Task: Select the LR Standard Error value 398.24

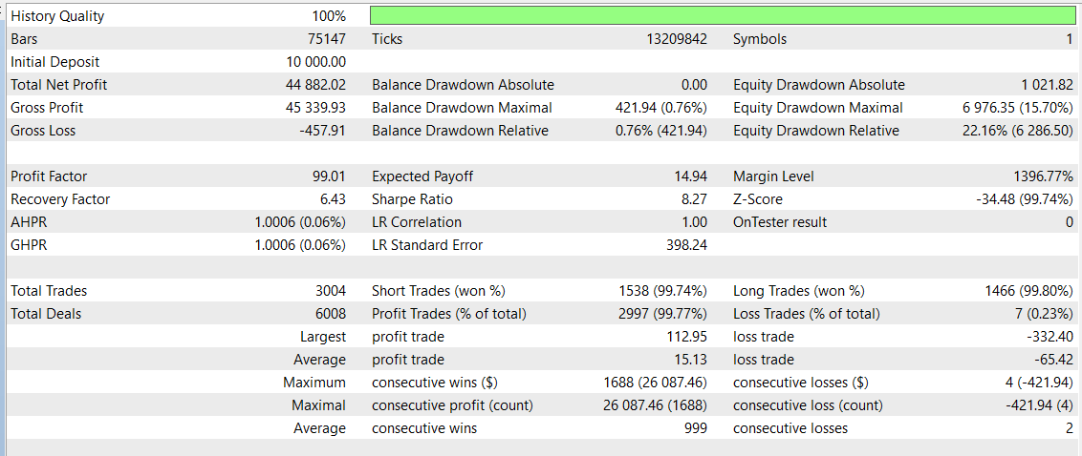Action: [687, 245]
